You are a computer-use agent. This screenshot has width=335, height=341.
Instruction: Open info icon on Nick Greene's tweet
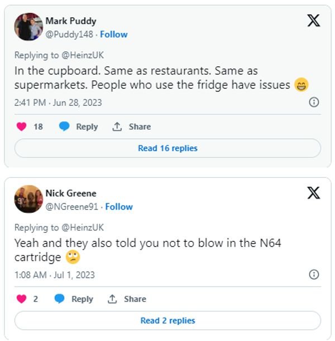pos(314,275)
